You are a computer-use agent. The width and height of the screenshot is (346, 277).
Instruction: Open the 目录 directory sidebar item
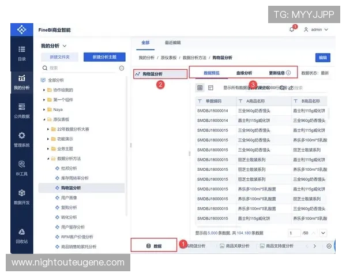(x=22, y=54)
